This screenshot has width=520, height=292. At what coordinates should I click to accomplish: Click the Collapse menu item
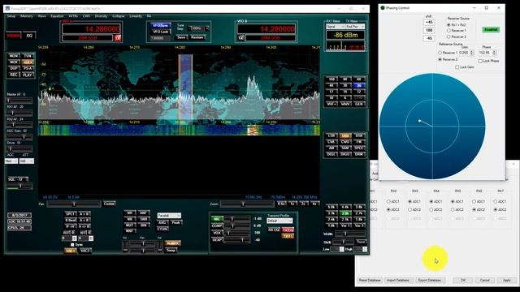118,16
